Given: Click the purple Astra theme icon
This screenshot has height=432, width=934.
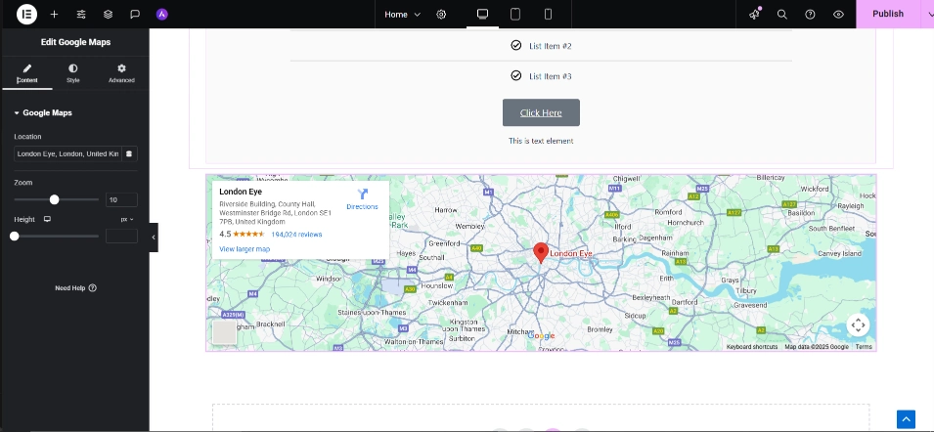Looking at the screenshot, I should (x=162, y=15).
